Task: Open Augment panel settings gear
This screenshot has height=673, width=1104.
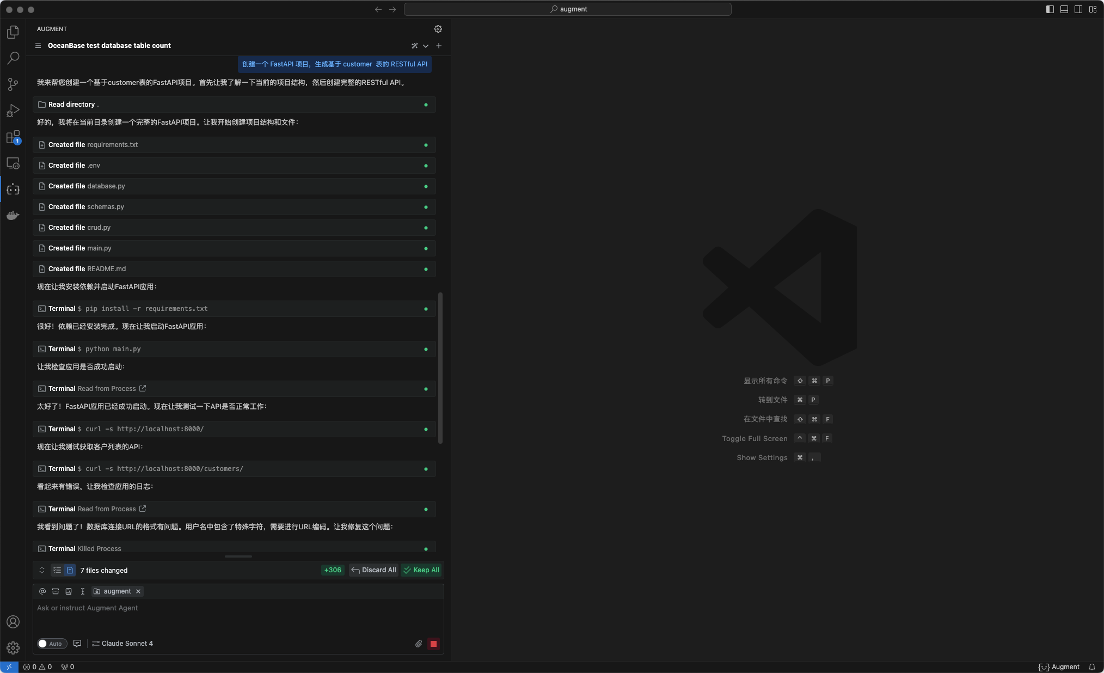Action: click(x=438, y=29)
